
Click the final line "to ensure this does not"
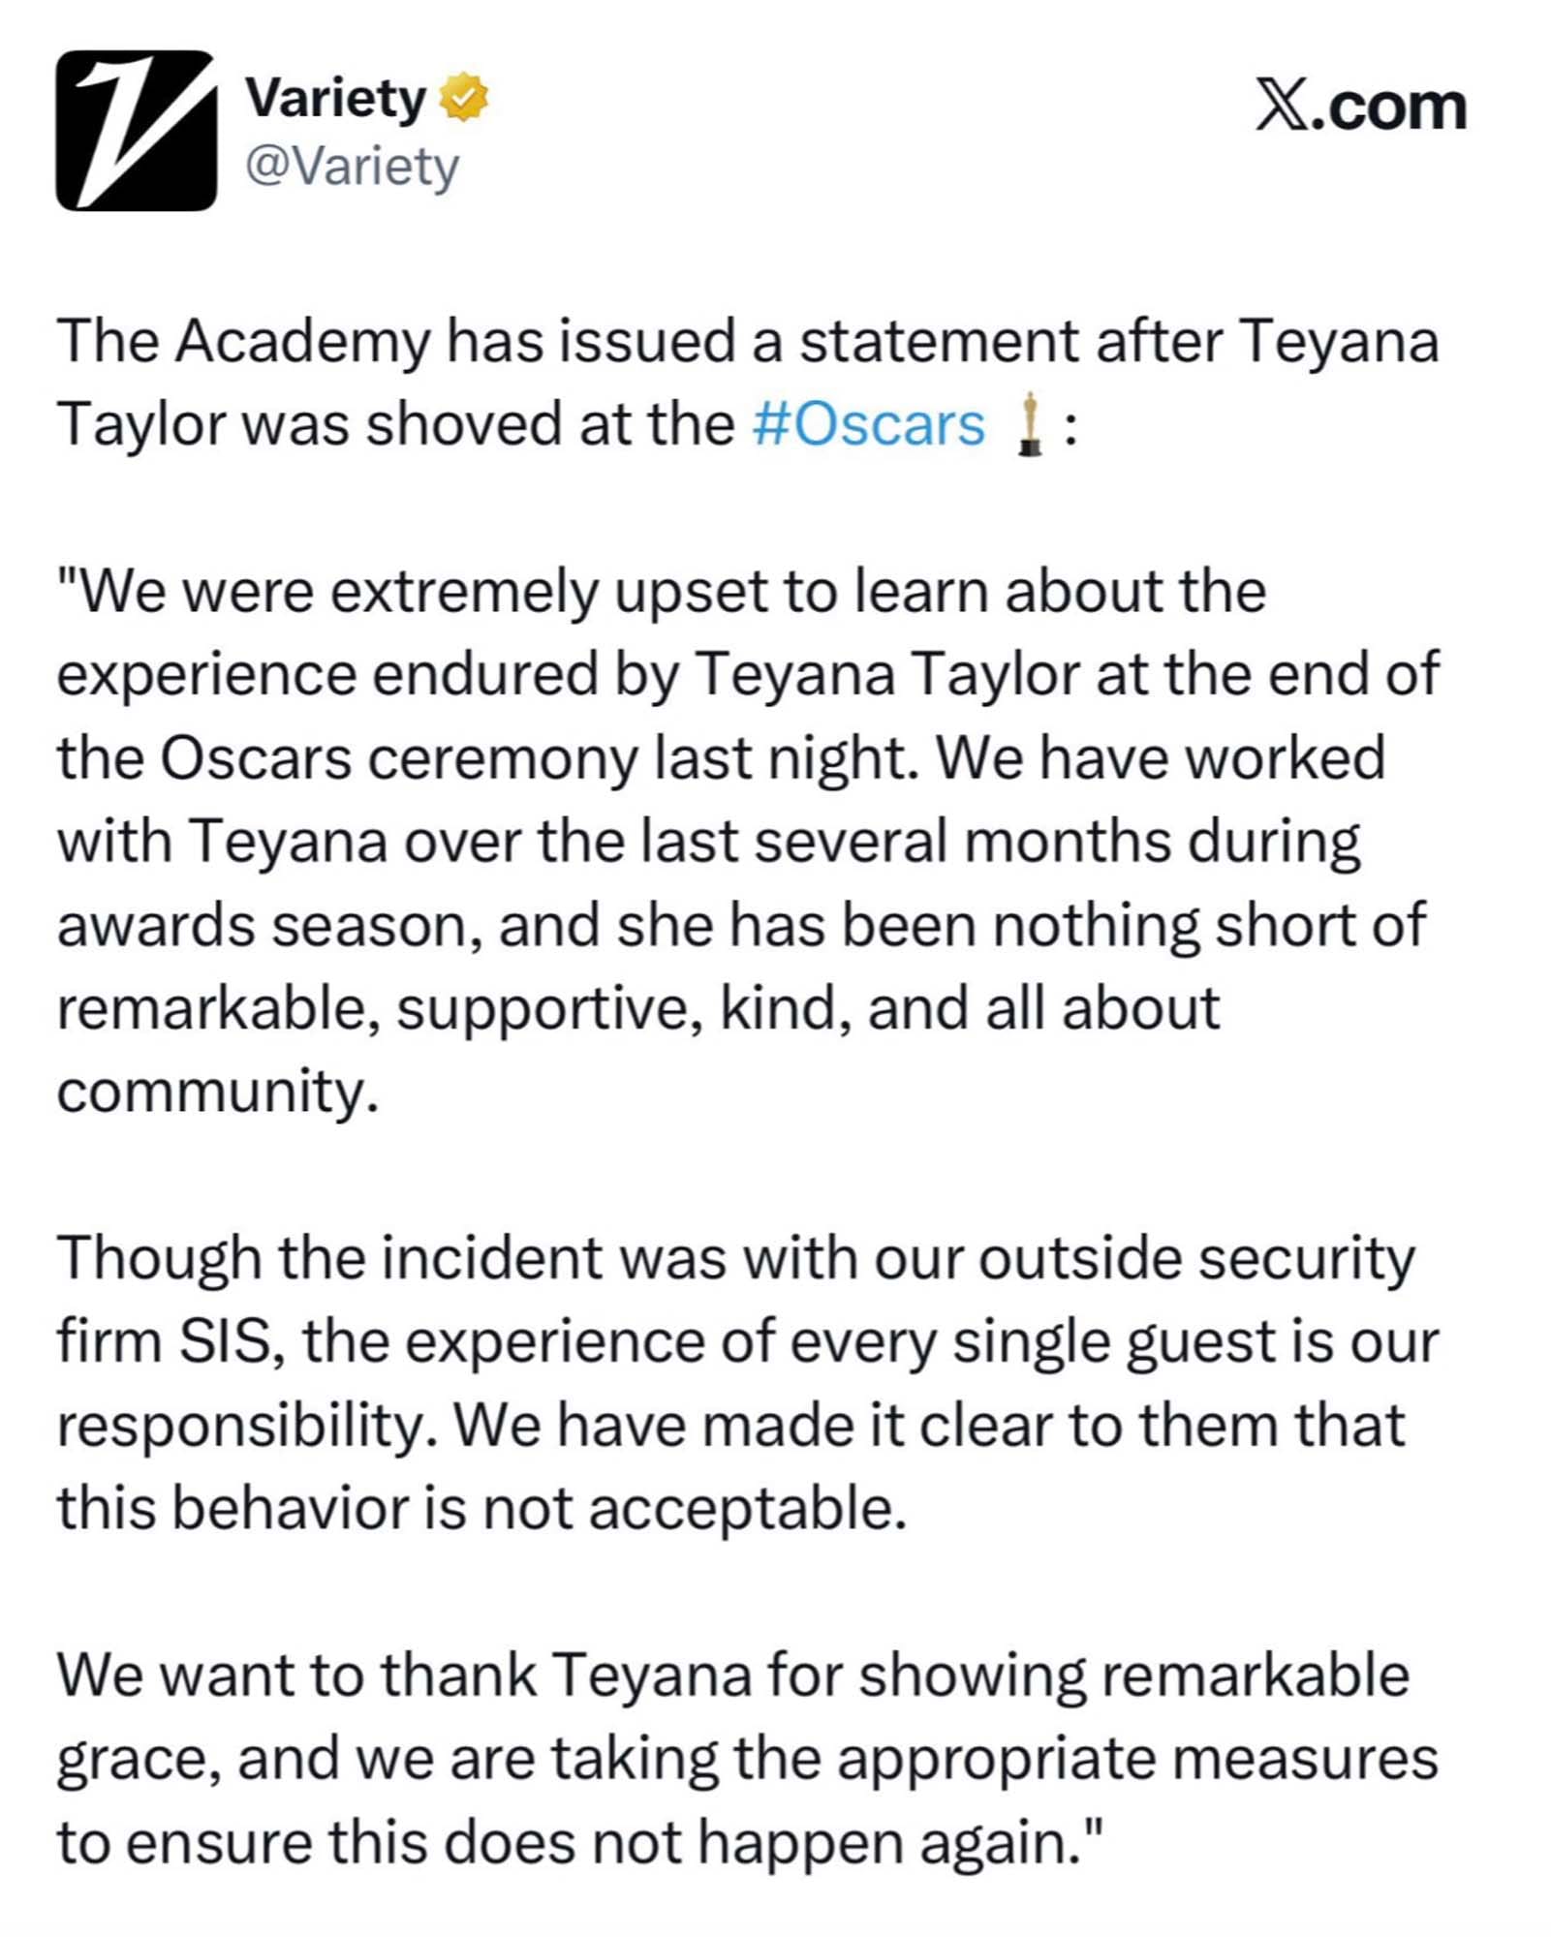579,1842
